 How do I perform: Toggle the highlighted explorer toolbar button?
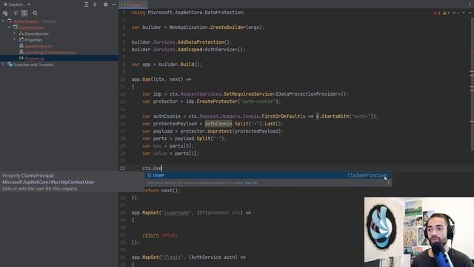point(24,13)
